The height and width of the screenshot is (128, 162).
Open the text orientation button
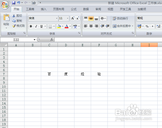coord(103,18)
